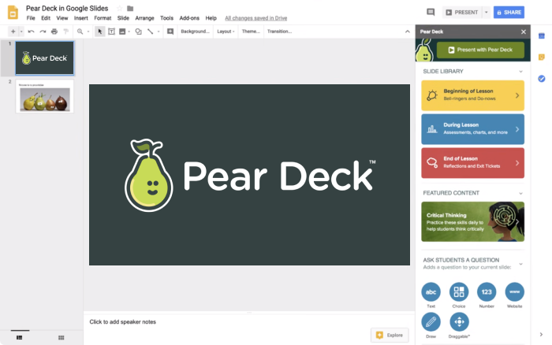552x345 pixels.
Task: Add a Text question
Action: tap(431, 292)
